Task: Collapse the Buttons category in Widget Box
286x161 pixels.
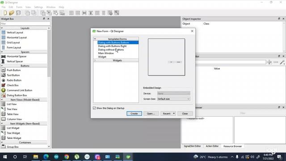Action: [2, 66]
